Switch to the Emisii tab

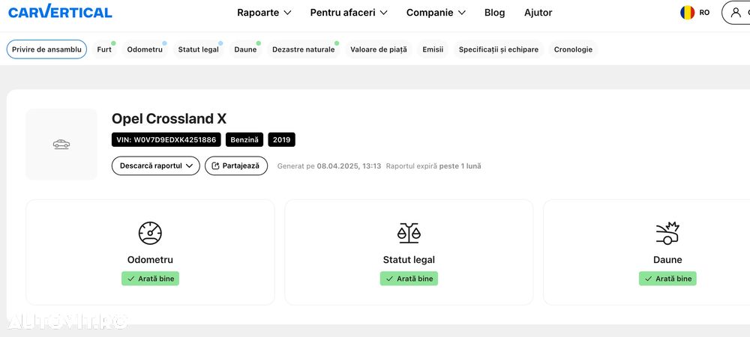[x=433, y=49]
